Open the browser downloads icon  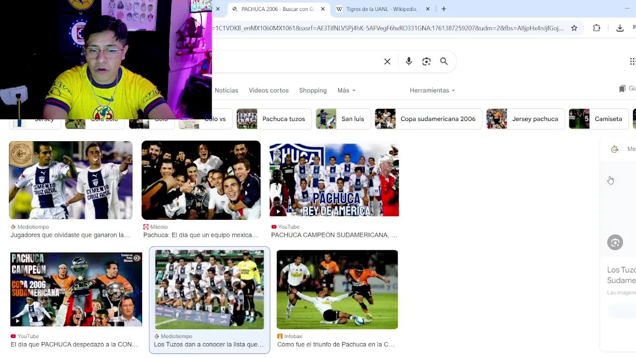620,28
